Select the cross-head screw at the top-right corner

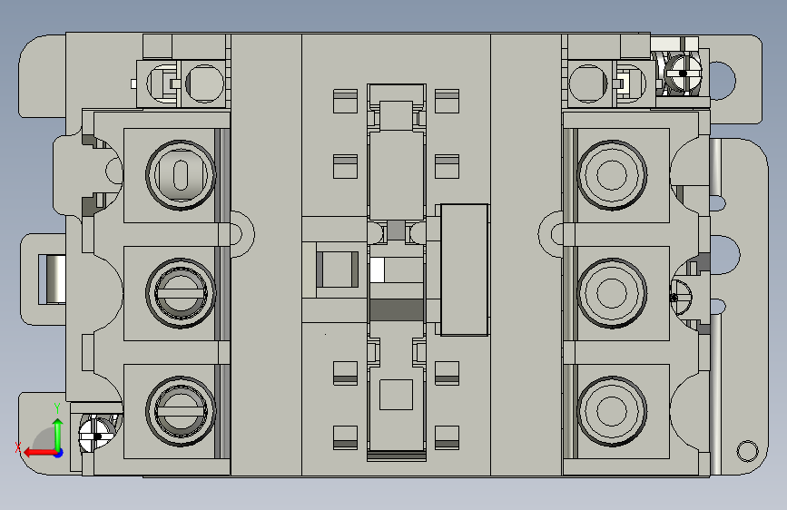(x=683, y=74)
